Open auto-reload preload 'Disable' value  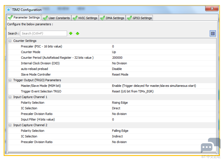pyautogui.click(x=164, y=69)
